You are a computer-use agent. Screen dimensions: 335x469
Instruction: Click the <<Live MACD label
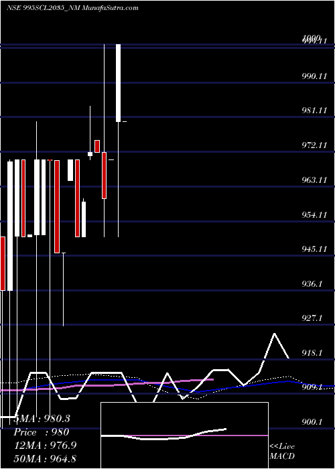282,451
